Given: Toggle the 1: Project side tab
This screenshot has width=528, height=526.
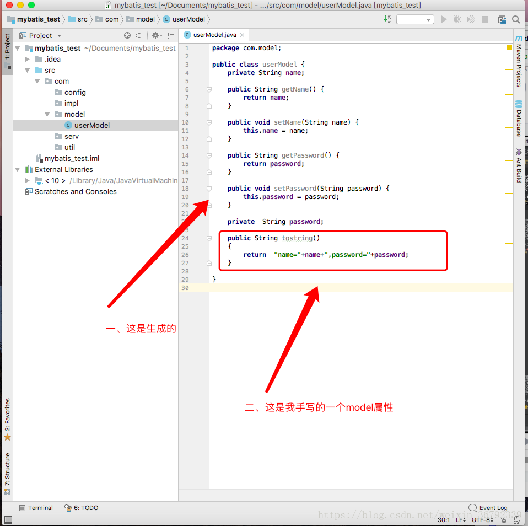Looking at the screenshot, I should point(7,51).
